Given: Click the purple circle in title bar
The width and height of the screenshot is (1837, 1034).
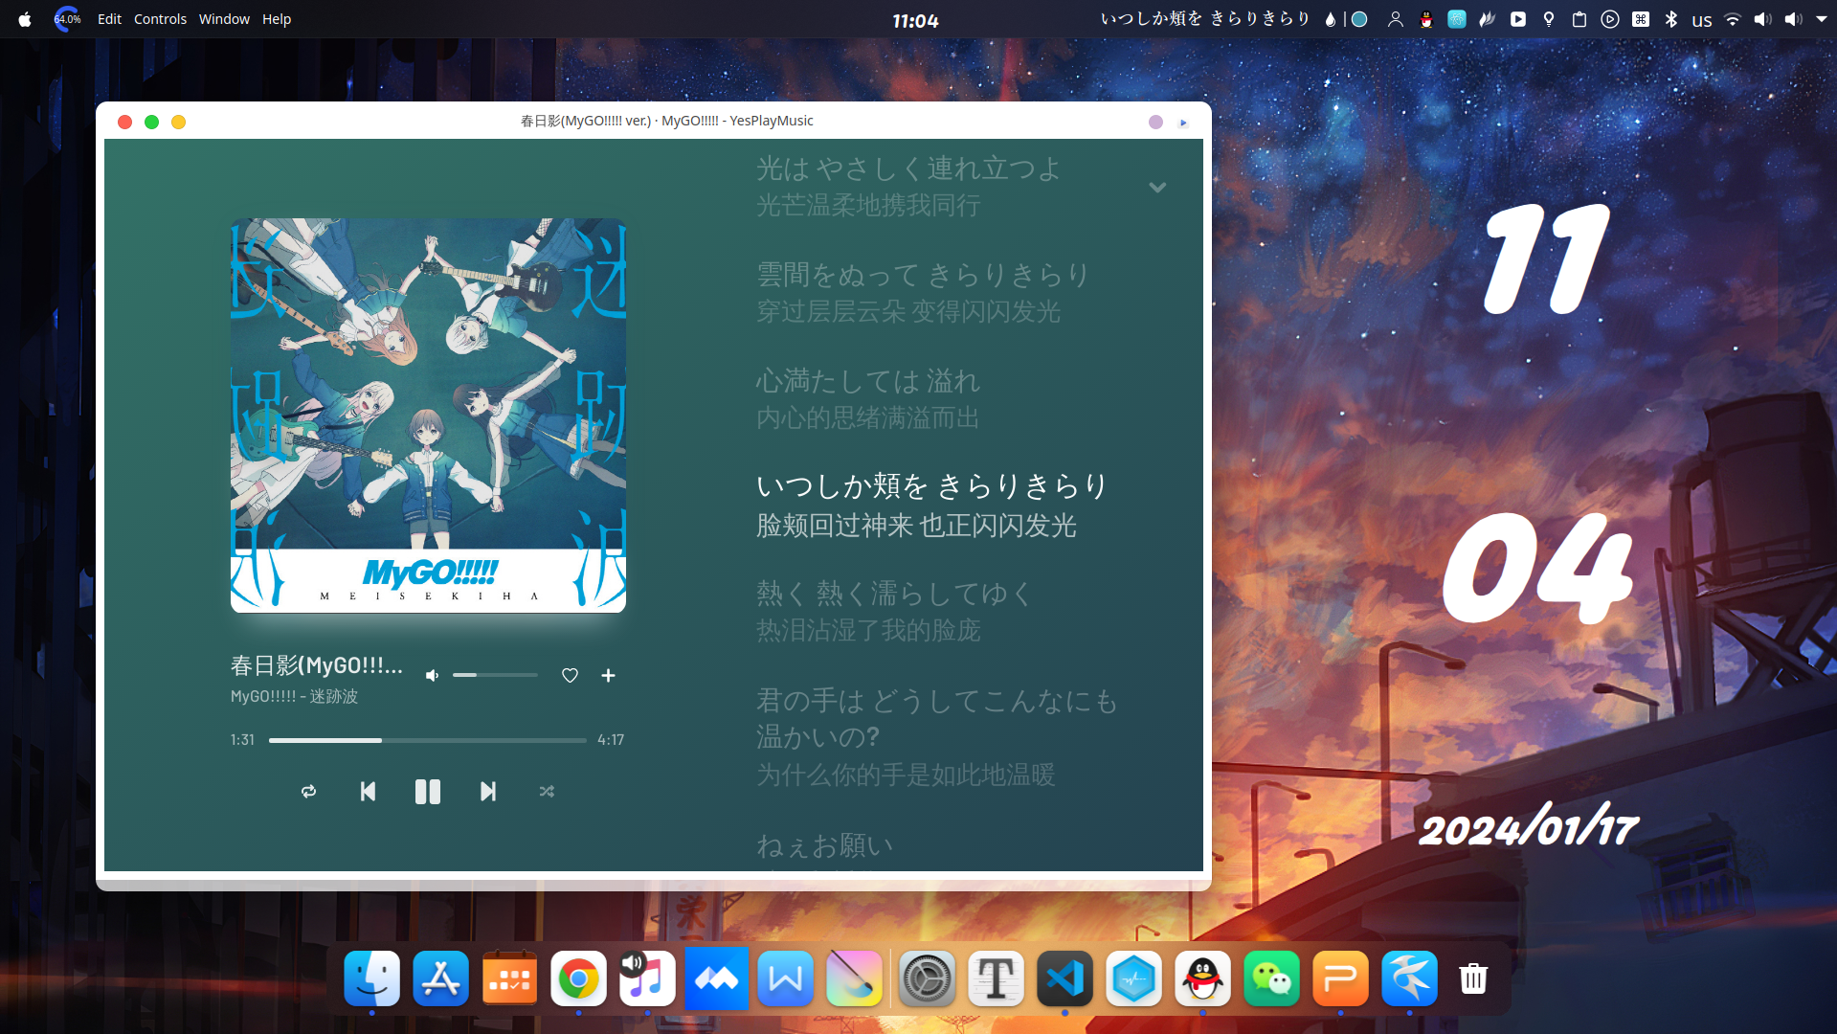Looking at the screenshot, I should pos(1155,122).
